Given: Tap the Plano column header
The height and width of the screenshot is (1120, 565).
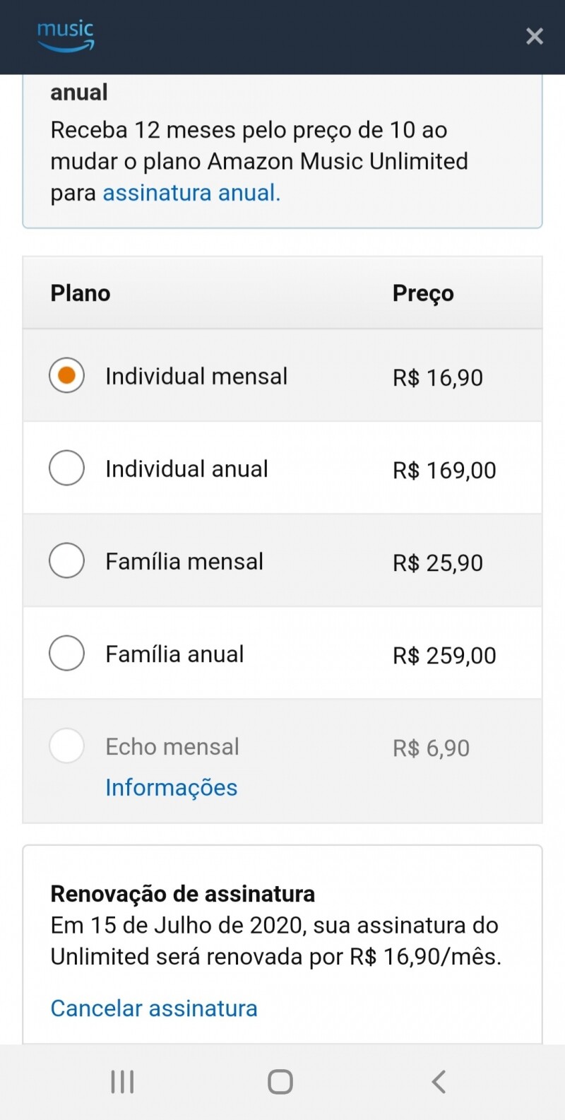Looking at the screenshot, I should (x=81, y=293).
